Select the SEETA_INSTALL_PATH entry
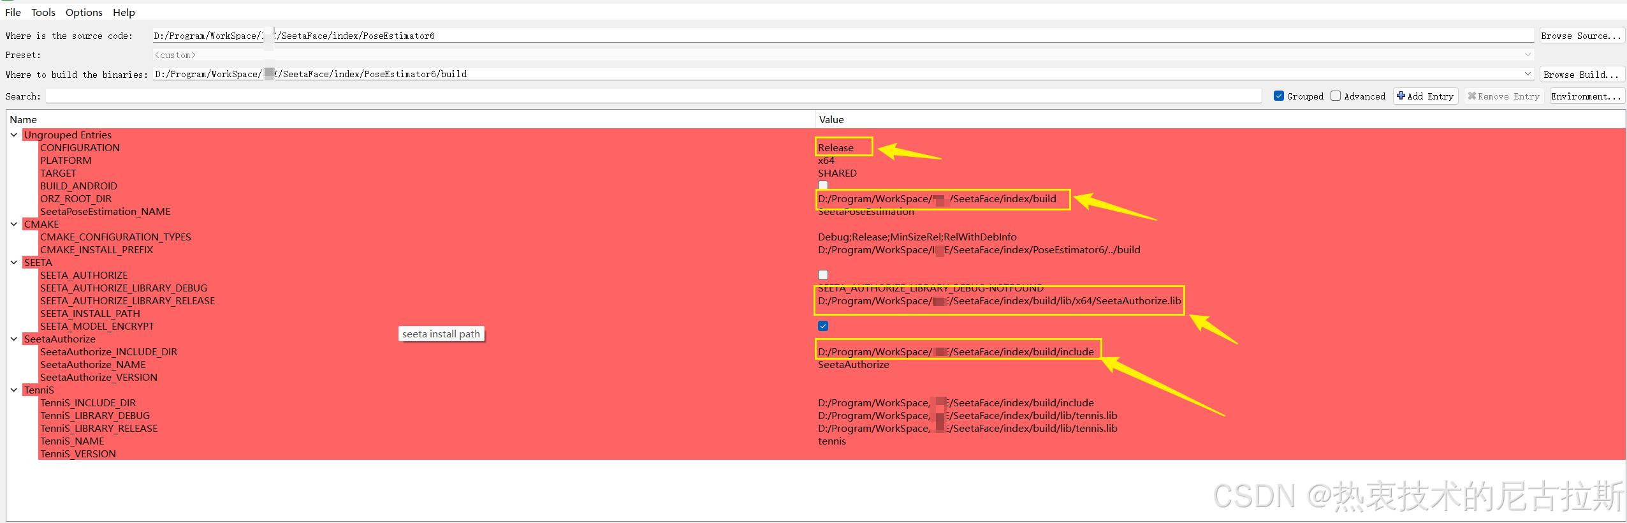1627x523 pixels. [x=90, y=313]
